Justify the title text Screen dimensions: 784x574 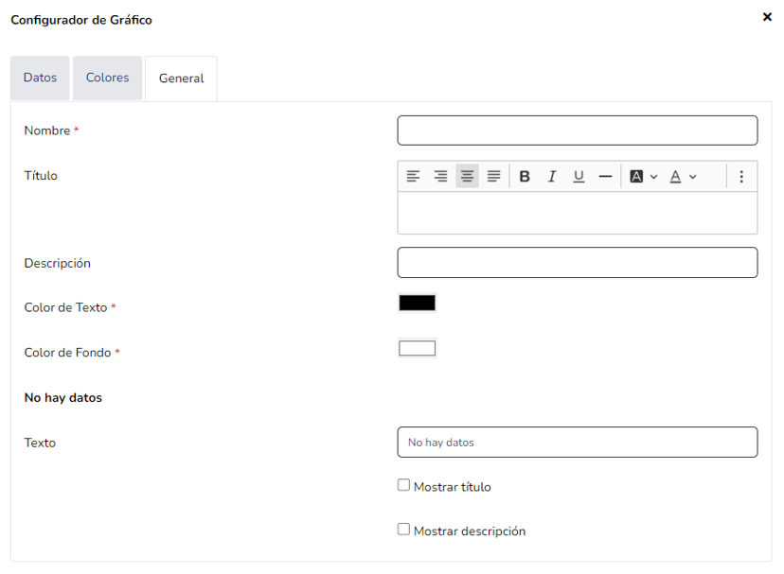tap(493, 177)
